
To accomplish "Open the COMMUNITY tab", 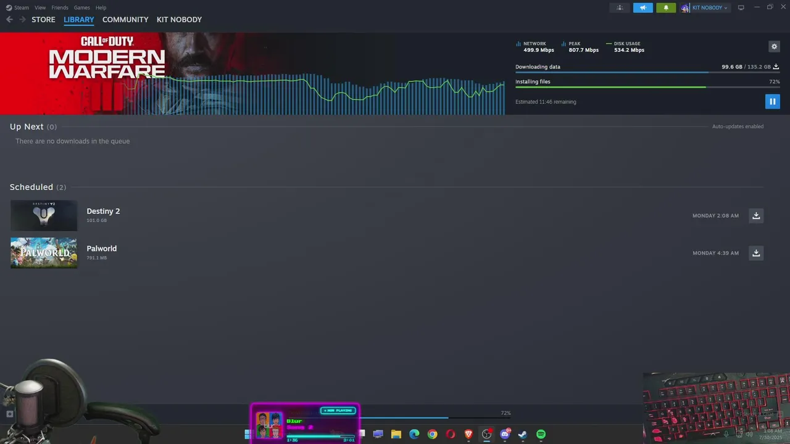I will pos(125,20).
